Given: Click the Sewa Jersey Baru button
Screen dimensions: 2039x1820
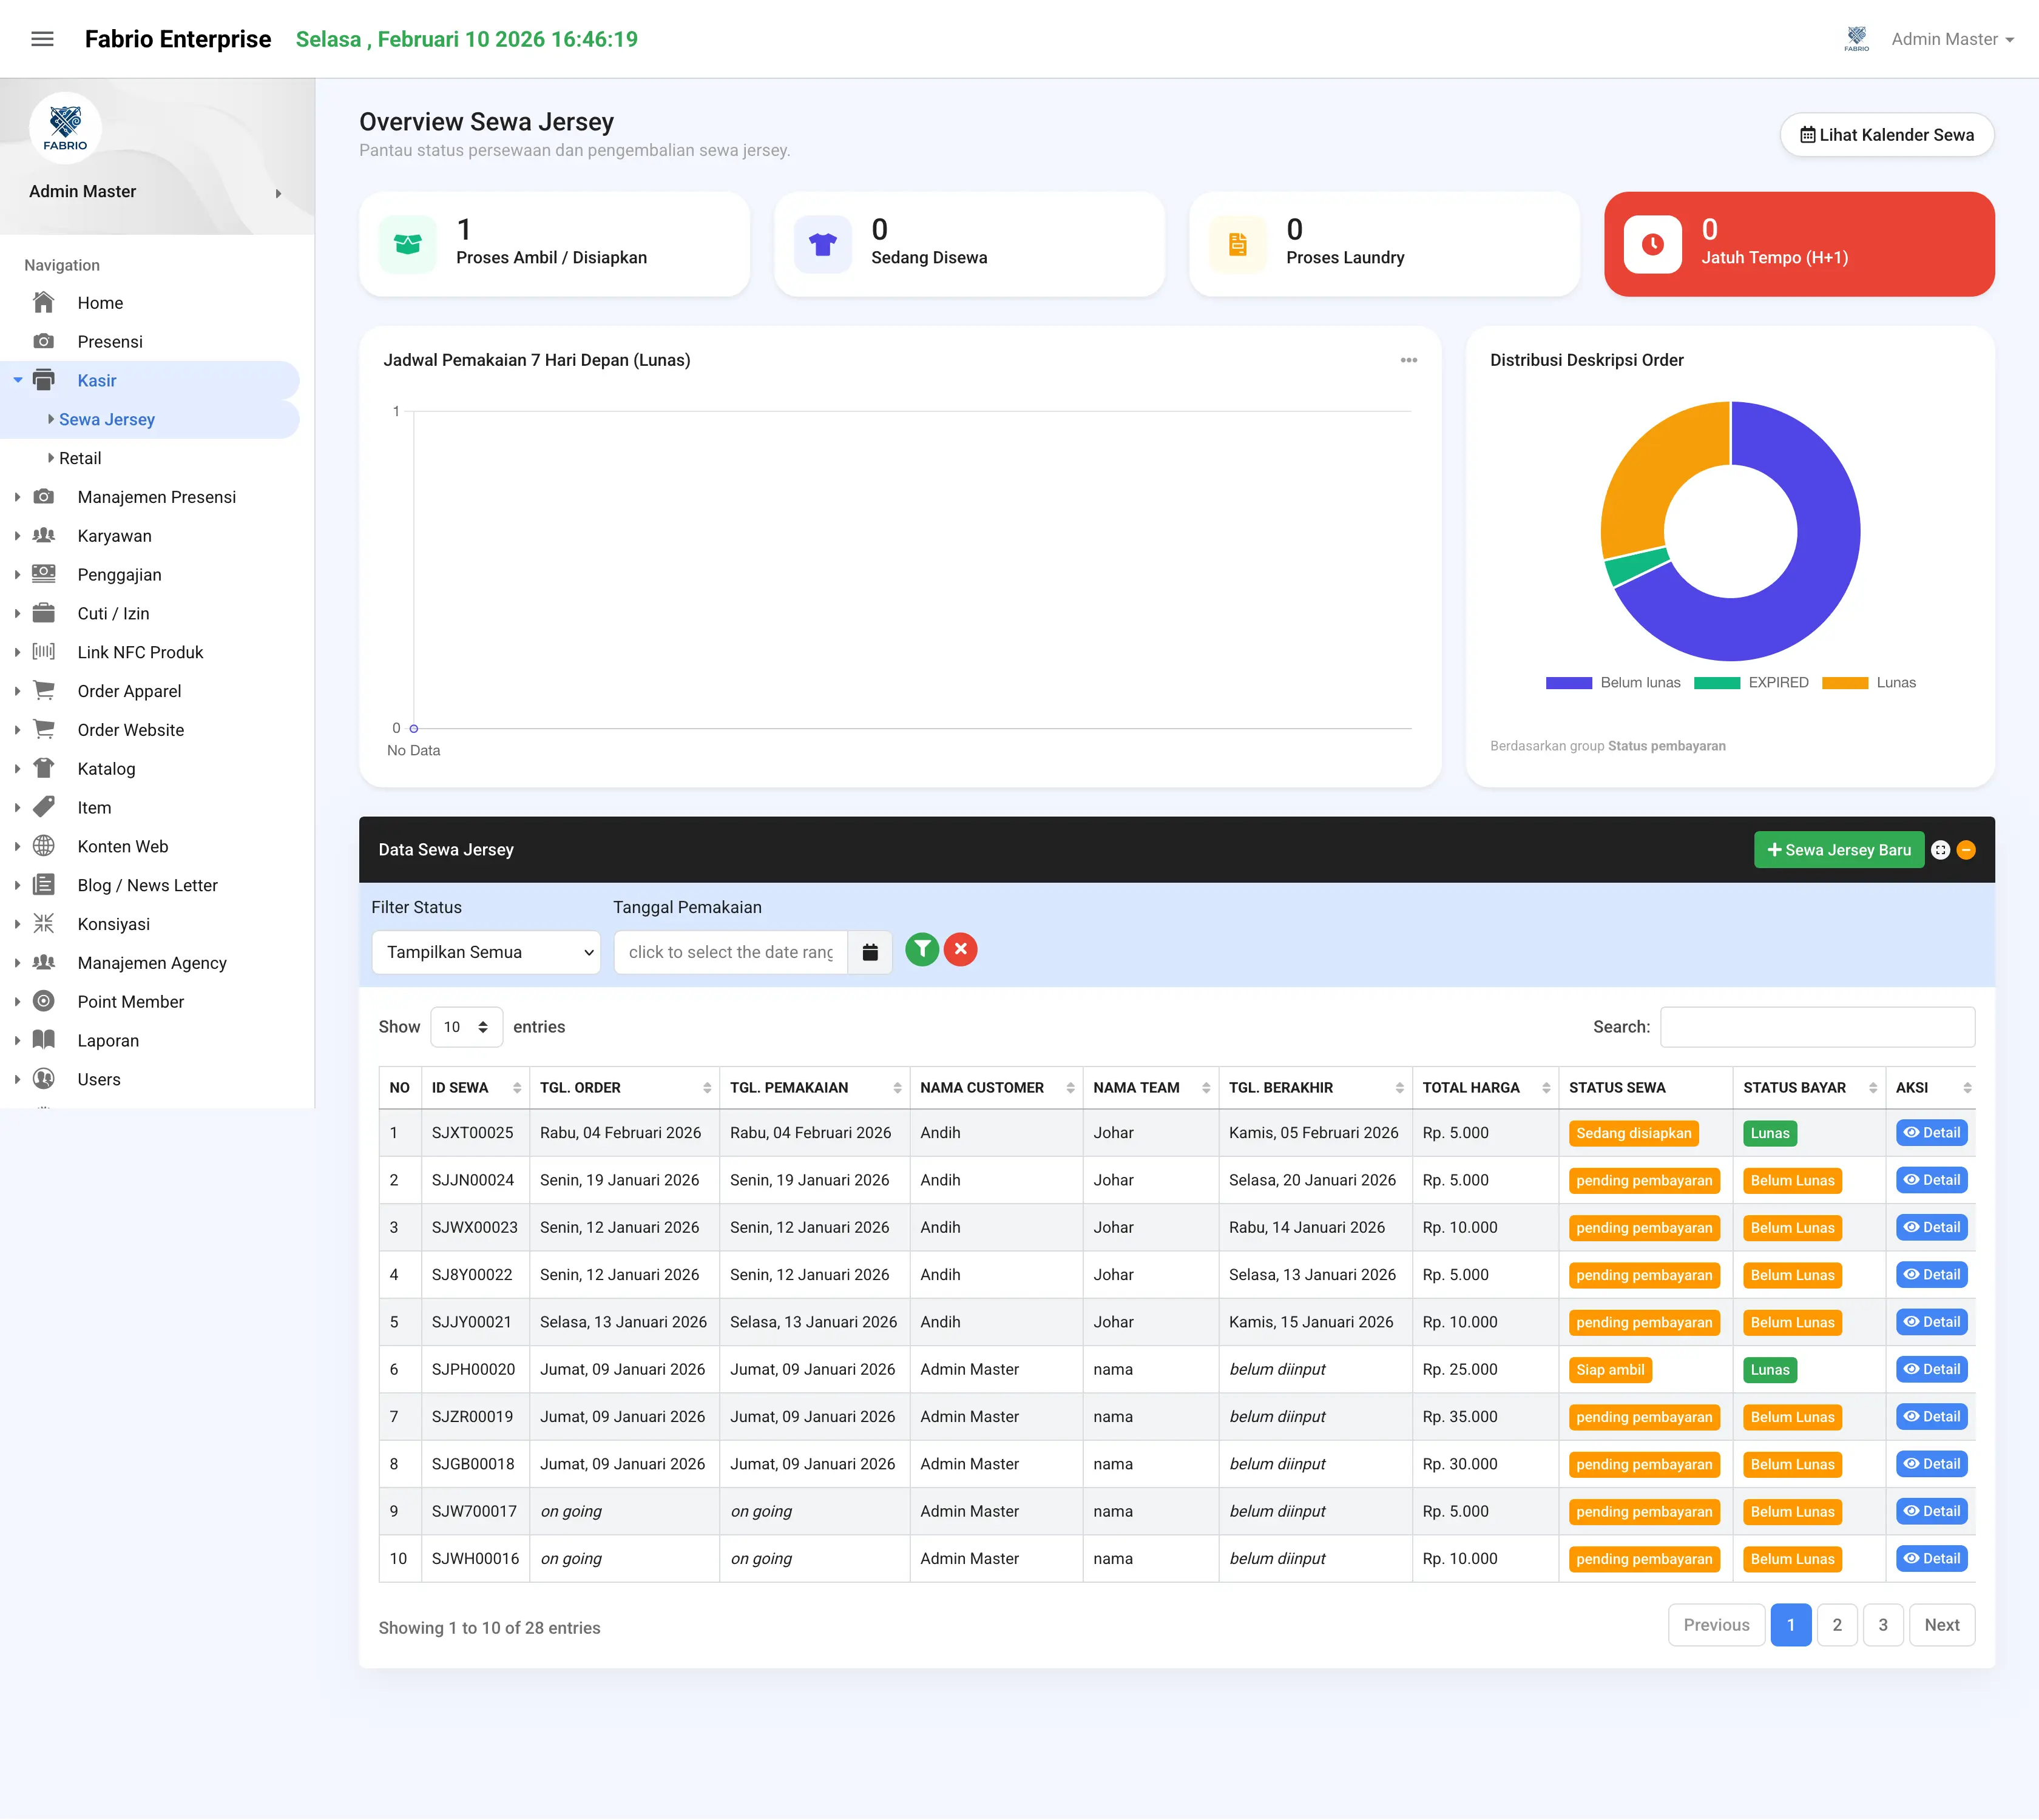Looking at the screenshot, I should click(1838, 850).
